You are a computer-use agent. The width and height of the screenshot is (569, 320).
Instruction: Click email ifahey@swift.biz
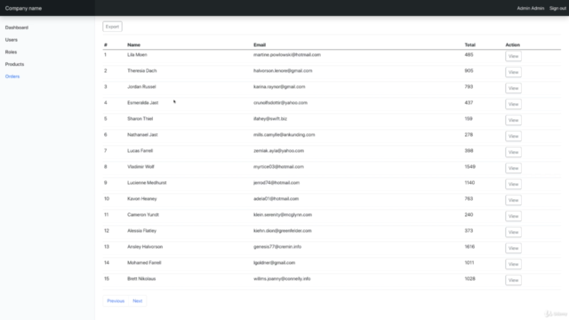click(x=270, y=118)
